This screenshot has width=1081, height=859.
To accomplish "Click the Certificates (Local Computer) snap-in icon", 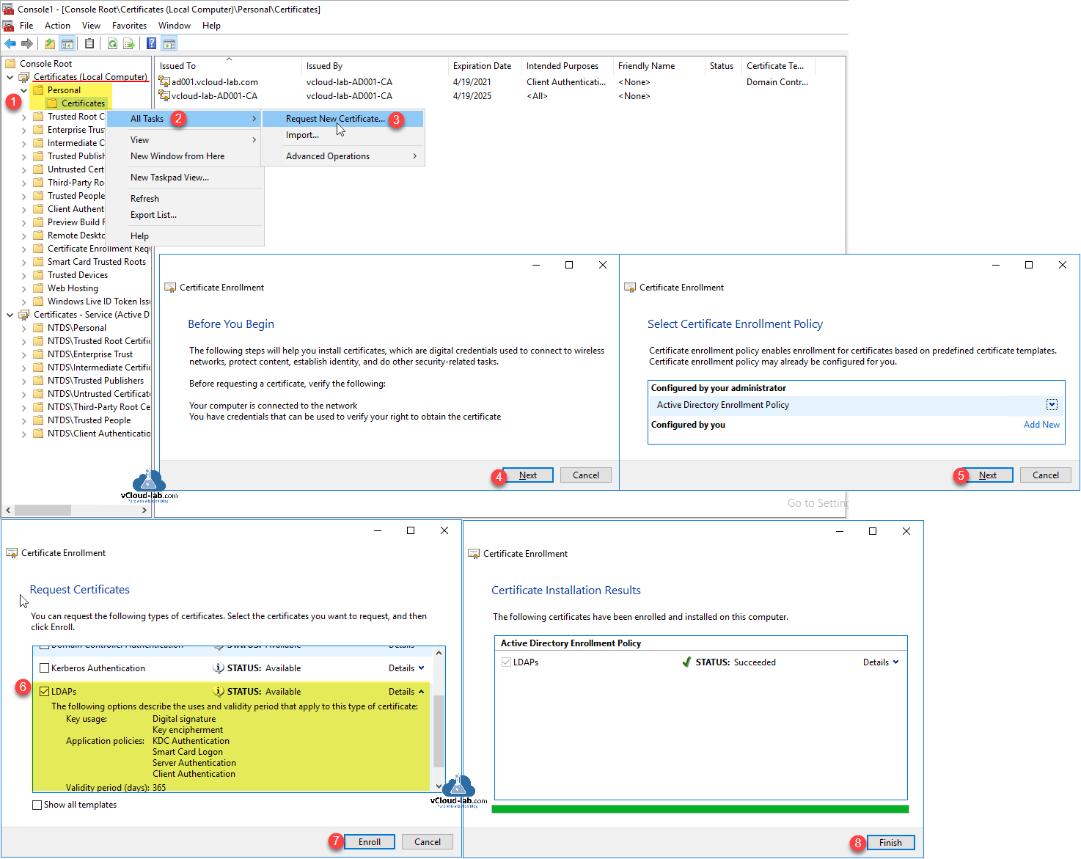I will tap(24, 77).
